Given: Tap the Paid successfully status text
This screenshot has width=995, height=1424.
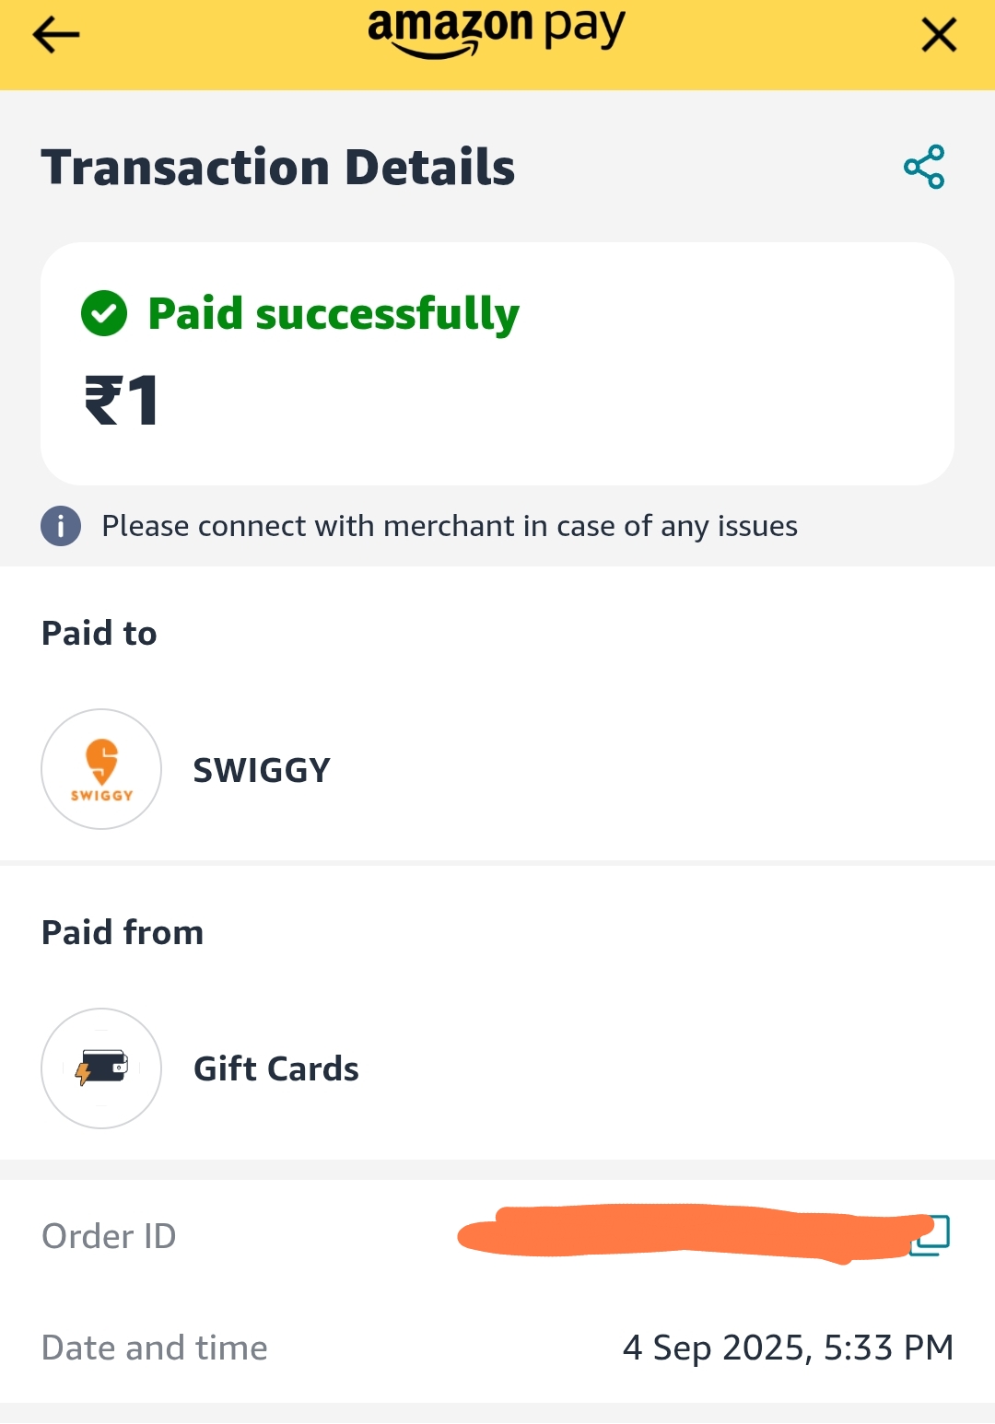Looking at the screenshot, I should click(334, 313).
